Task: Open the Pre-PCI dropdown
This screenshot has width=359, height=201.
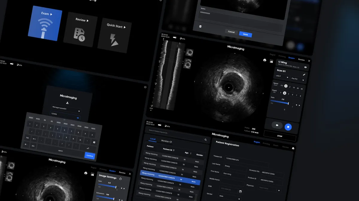Action: pyautogui.click(x=298, y=79)
